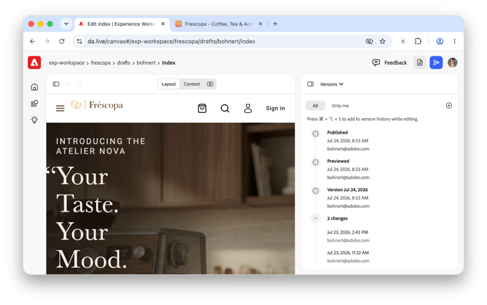Click the blue send/publish button

click(x=436, y=63)
